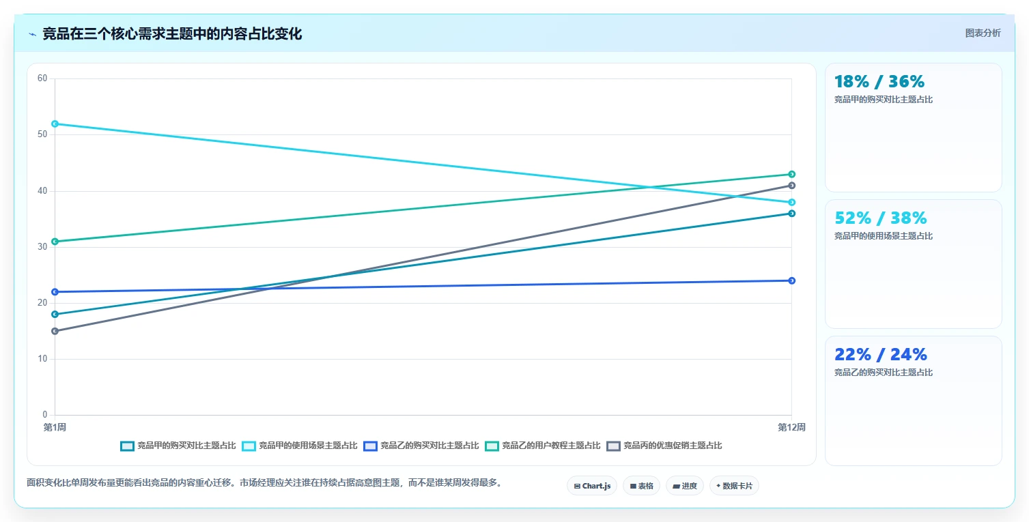Select the 第1周 point at value 31

coord(55,242)
